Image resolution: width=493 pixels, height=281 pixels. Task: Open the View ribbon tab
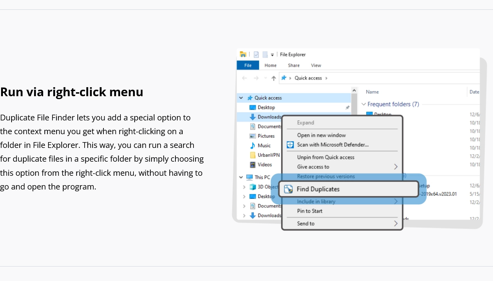(x=316, y=65)
